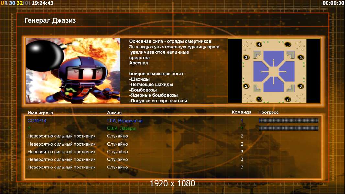Click the -Шахиды list entry
The height and width of the screenshot is (194, 345).
pyautogui.click(x=139, y=79)
